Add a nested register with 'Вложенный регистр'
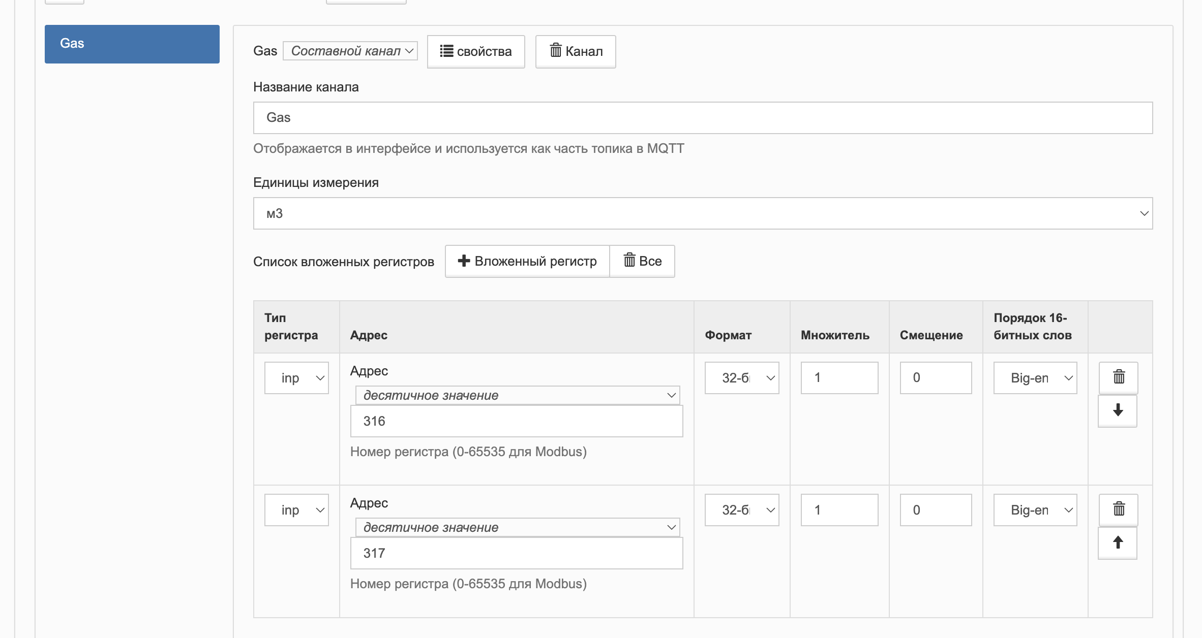Screen dimensions: 1202x638 click(x=527, y=261)
